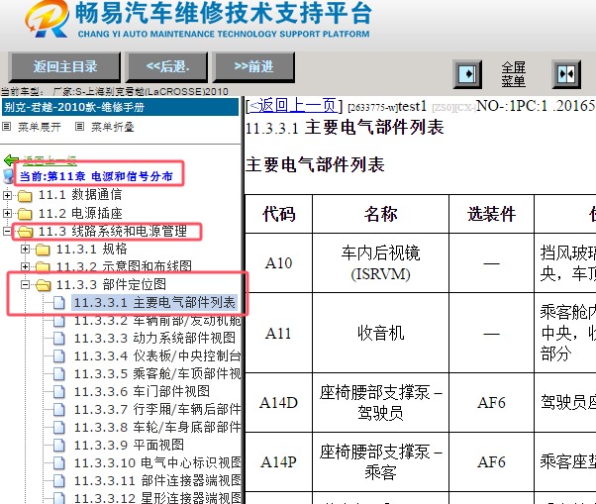Click folder icon of 11.3 线路系统和电源管理
Viewport: 596px width, 504px height.
point(25,232)
